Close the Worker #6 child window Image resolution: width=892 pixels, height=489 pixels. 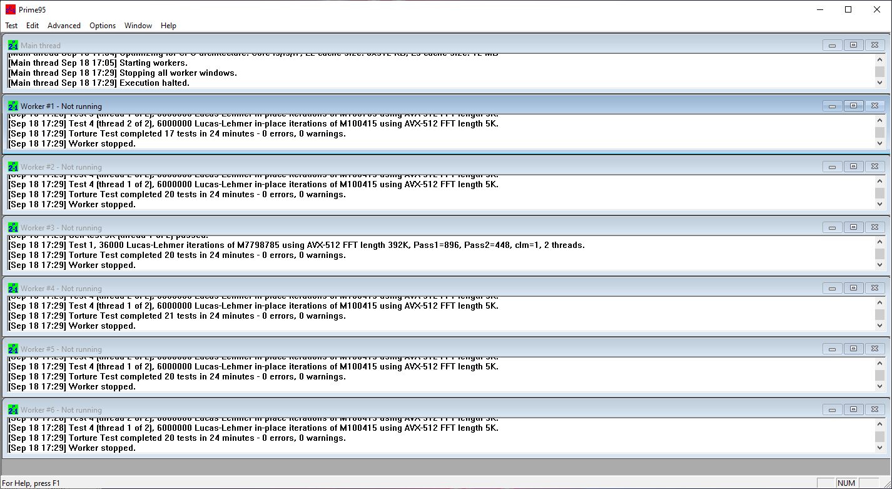point(875,409)
